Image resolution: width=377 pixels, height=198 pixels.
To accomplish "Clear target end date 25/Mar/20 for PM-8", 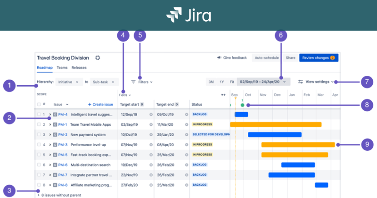I will pyautogui.click(x=187, y=185).
